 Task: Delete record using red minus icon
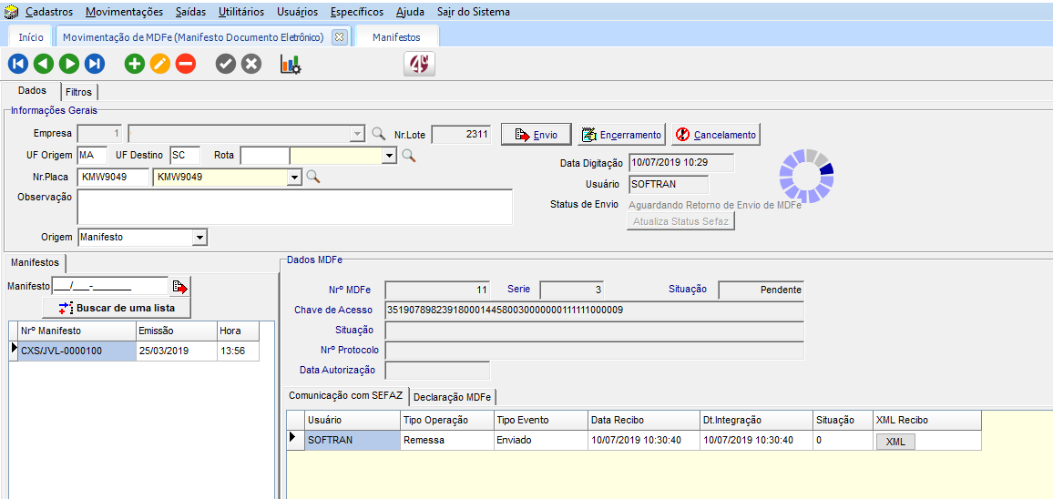click(x=186, y=64)
